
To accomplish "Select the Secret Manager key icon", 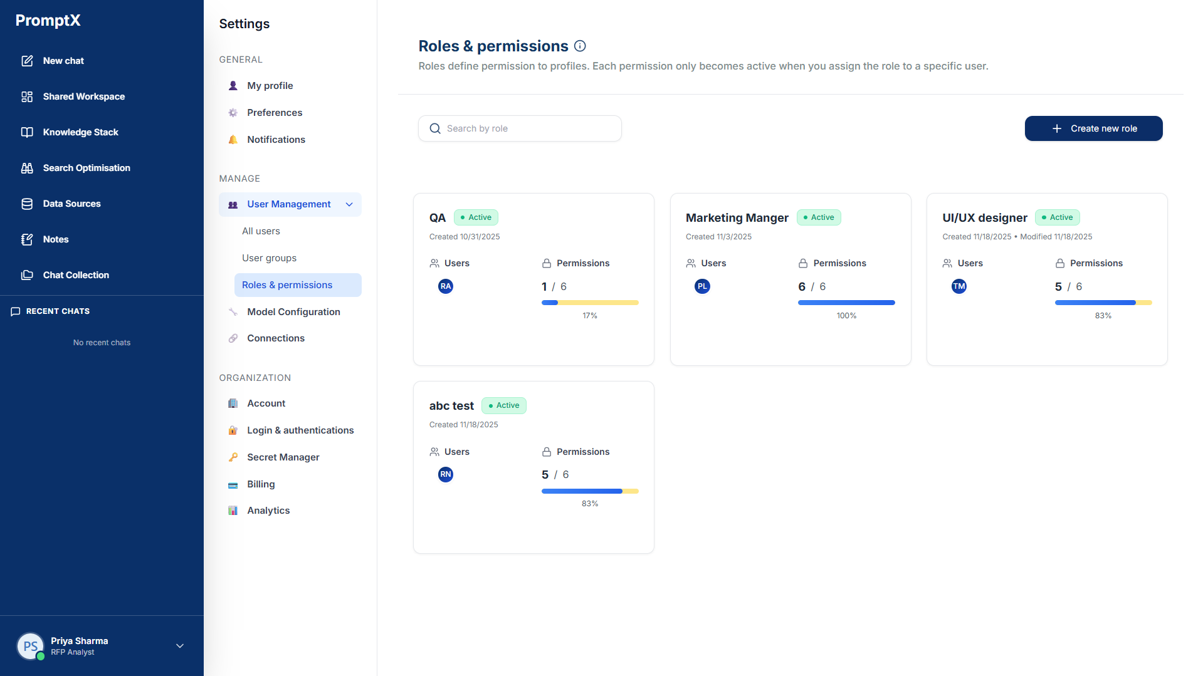I will (233, 457).
